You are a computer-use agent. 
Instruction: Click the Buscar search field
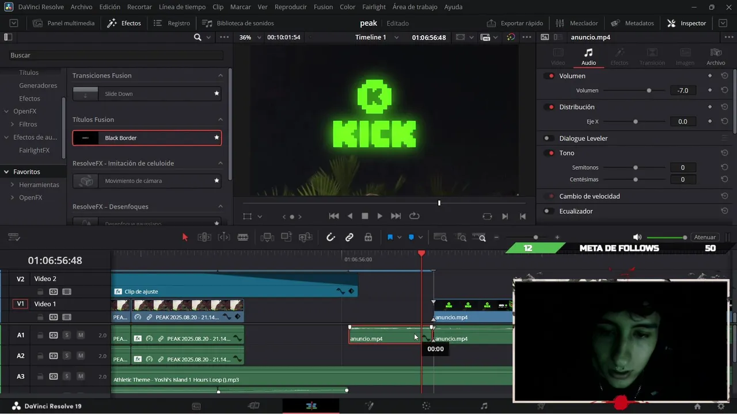click(x=115, y=55)
